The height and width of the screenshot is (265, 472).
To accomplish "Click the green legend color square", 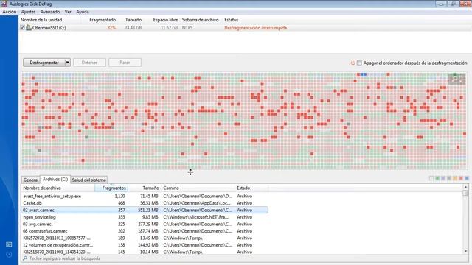I will point(437,178).
